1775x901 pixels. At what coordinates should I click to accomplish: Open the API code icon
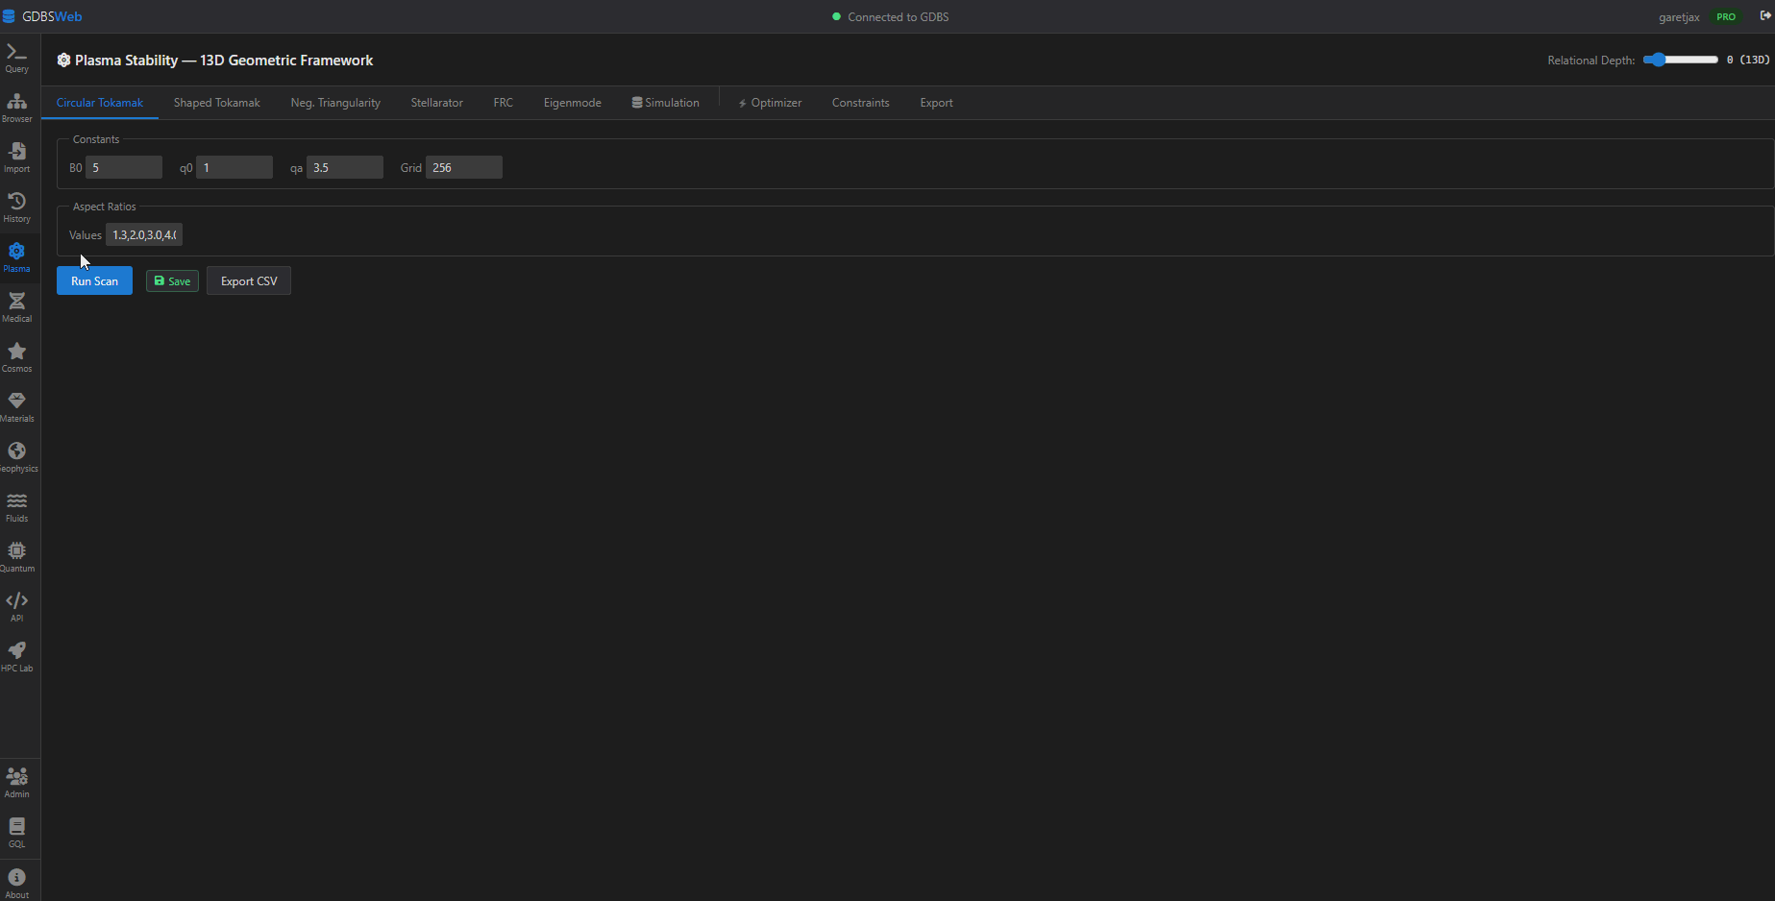16,607
